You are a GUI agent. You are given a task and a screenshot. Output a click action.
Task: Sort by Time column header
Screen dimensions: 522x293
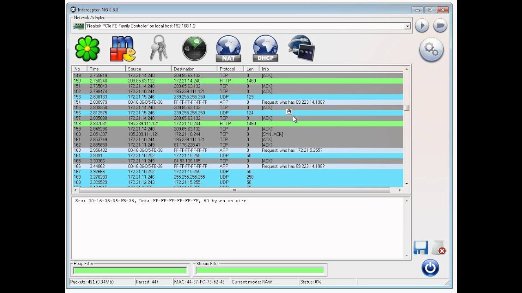pyautogui.click(x=106, y=69)
